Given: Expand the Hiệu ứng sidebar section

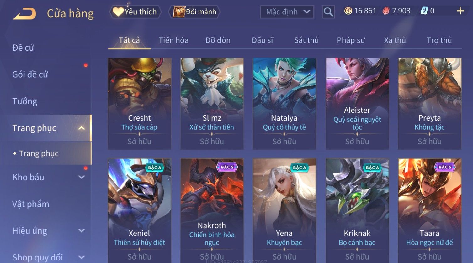Looking at the screenshot, I should (82, 231).
